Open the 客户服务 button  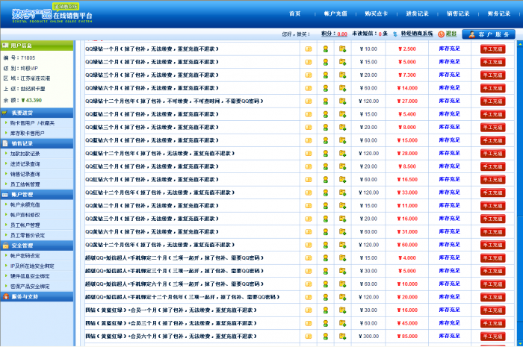click(489, 34)
